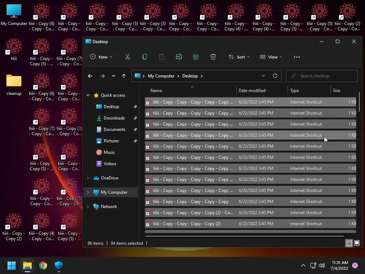Launch Google Chrome from the taskbar
This screenshot has height=274, width=365.
(43, 265)
